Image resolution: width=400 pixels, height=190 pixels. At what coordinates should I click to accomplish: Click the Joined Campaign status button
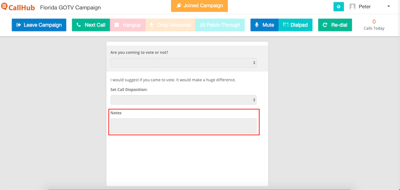[199, 6]
